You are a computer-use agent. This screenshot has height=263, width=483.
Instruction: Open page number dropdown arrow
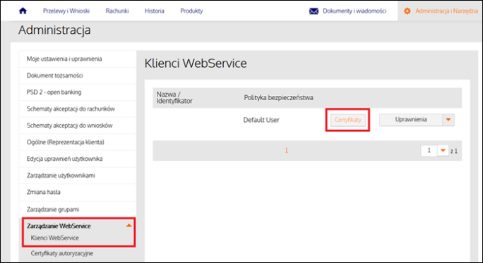click(x=443, y=150)
